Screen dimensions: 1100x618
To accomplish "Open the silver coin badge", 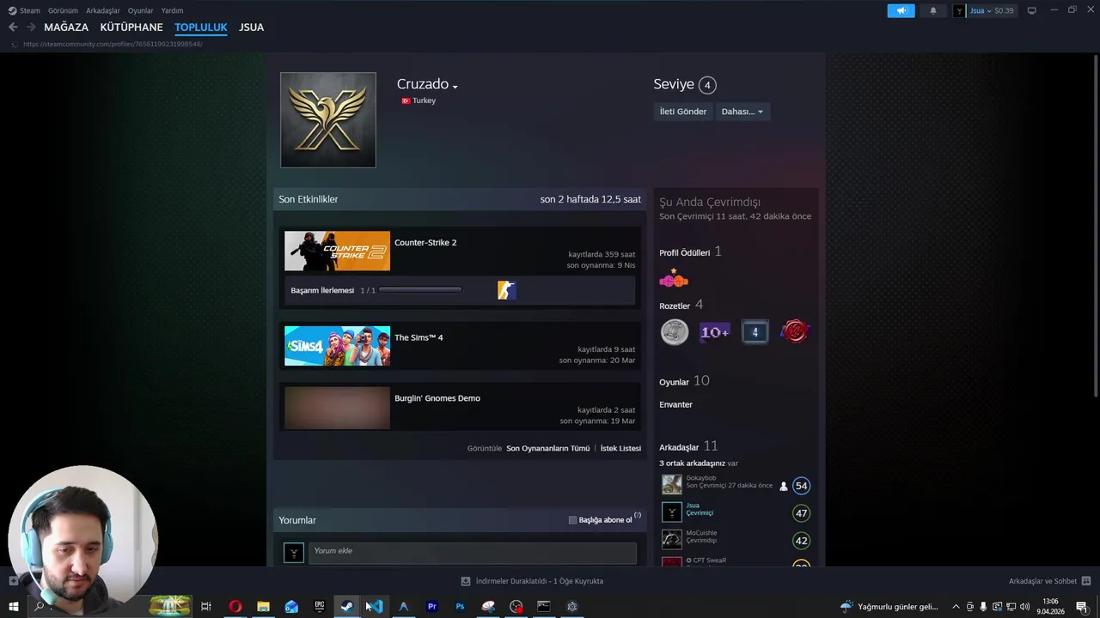I will click(675, 331).
